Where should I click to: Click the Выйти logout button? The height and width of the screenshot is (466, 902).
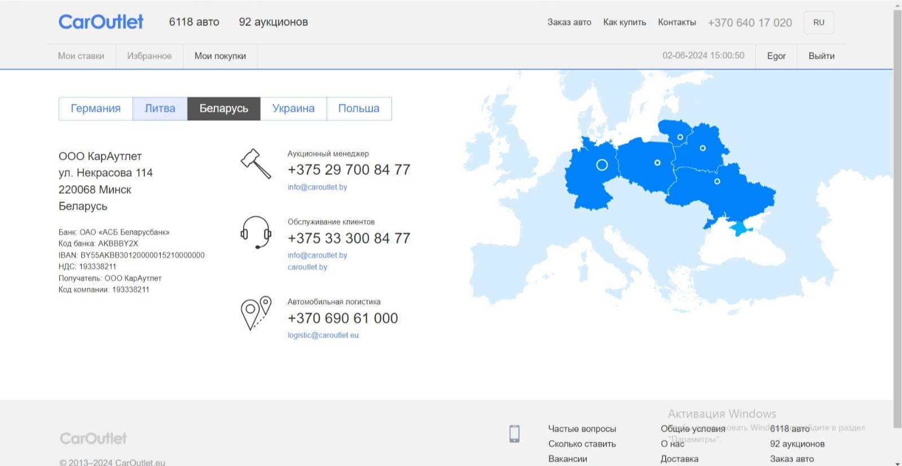point(821,56)
